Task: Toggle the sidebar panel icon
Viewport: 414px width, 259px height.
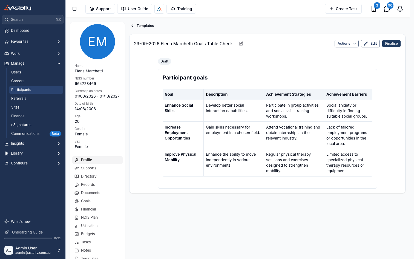Action: 74,9
